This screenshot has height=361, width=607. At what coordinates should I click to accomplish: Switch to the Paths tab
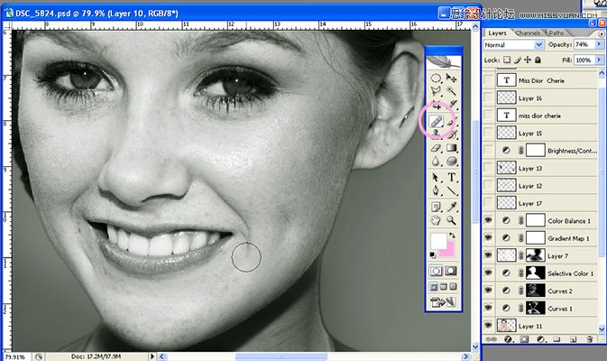pos(556,32)
